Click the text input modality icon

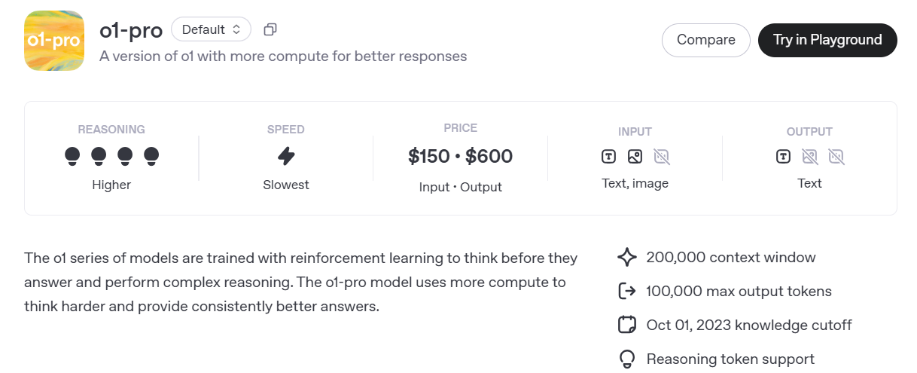pos(609,157)
